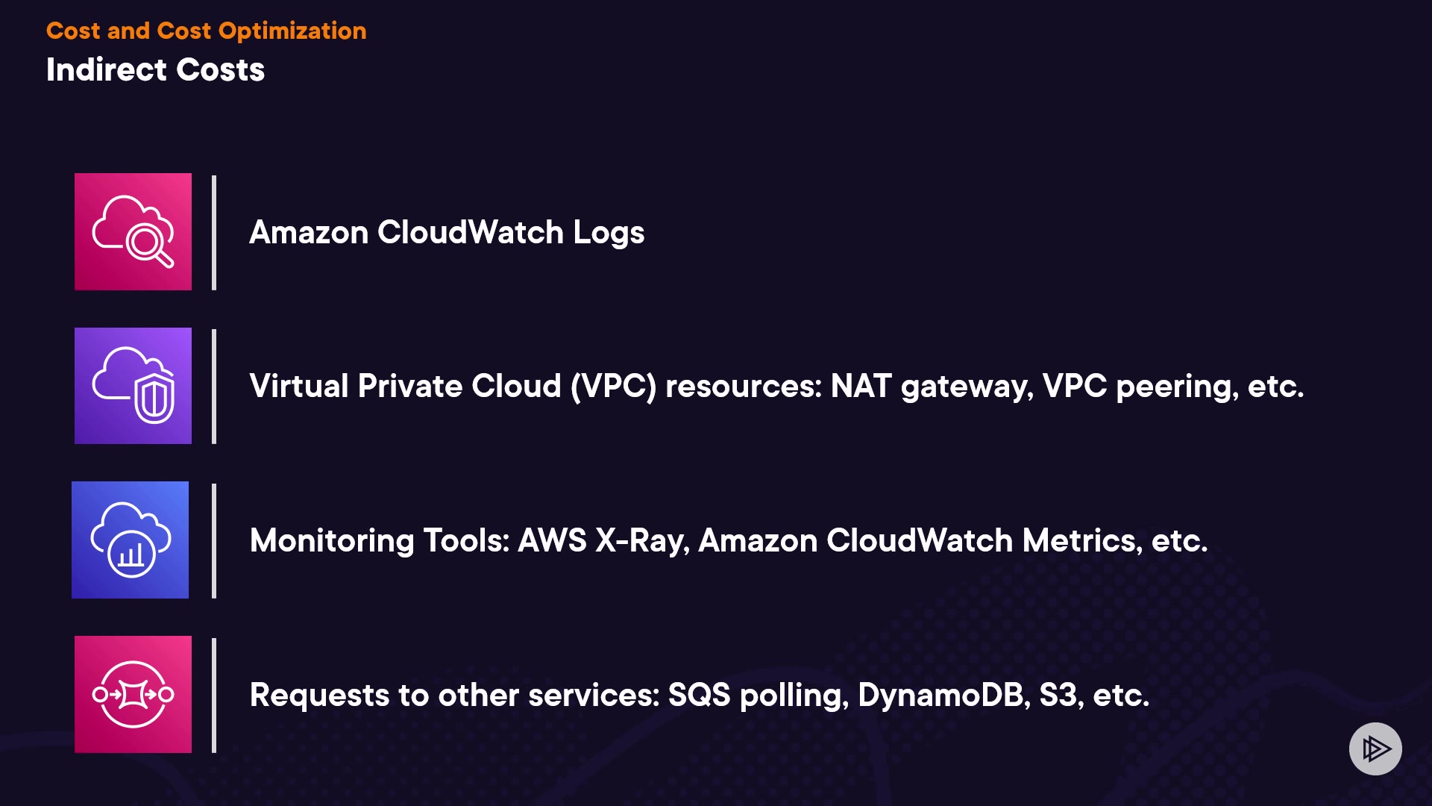Click the 'Monitoring Tools:' label
Screen dimensions: 1432x806
coord(380,540)
